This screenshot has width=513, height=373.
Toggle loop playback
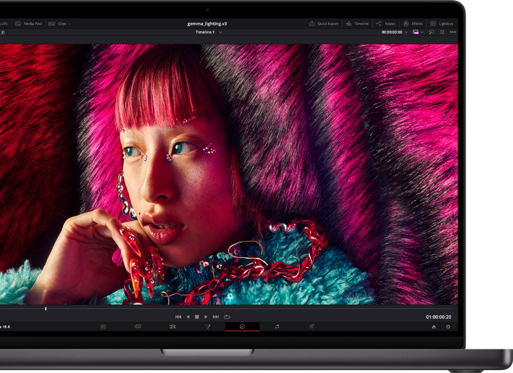click(x=227, y=317)
